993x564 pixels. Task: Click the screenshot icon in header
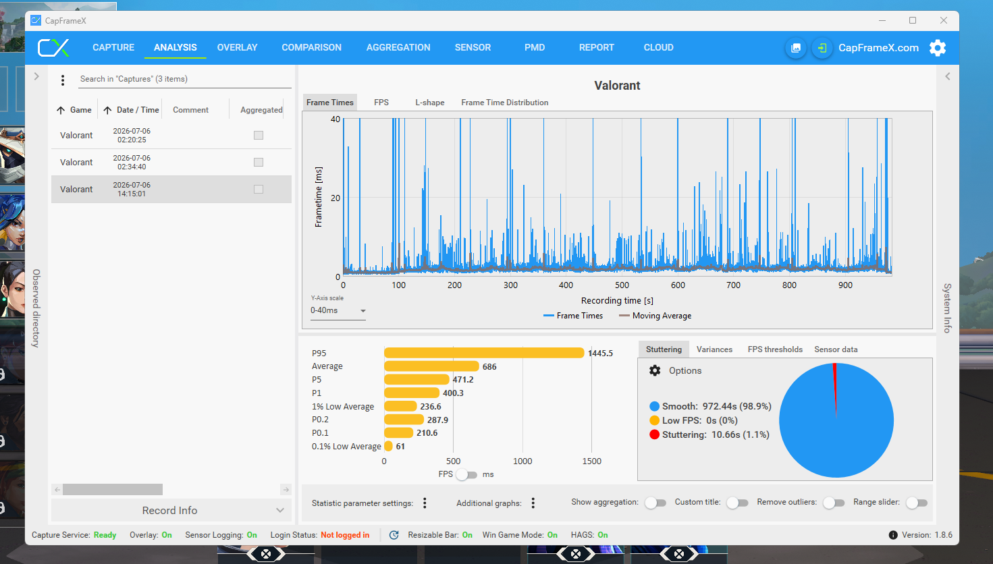(796, 48)
